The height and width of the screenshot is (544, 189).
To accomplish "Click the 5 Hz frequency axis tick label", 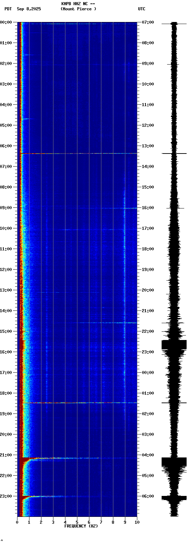I will (77, 522).
